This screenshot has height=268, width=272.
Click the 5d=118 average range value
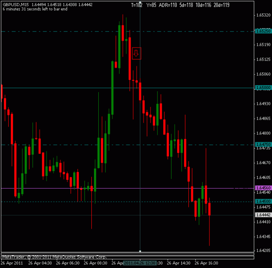186,5
